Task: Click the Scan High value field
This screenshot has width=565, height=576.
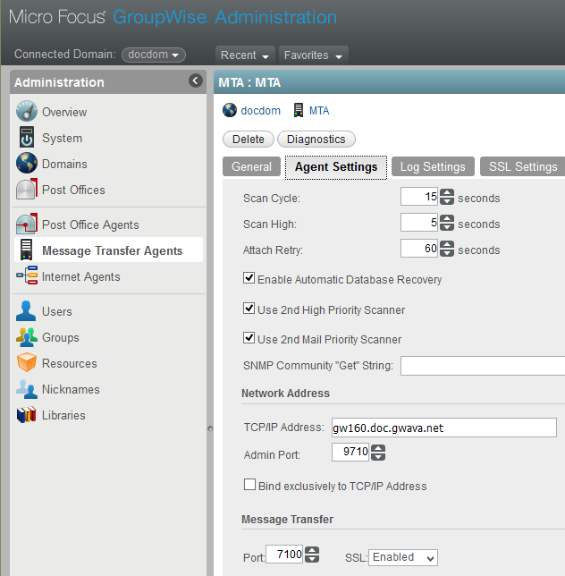Action: coord(419,222)
